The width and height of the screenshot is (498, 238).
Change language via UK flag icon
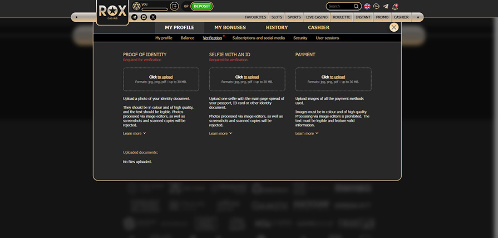coord(367,6)
